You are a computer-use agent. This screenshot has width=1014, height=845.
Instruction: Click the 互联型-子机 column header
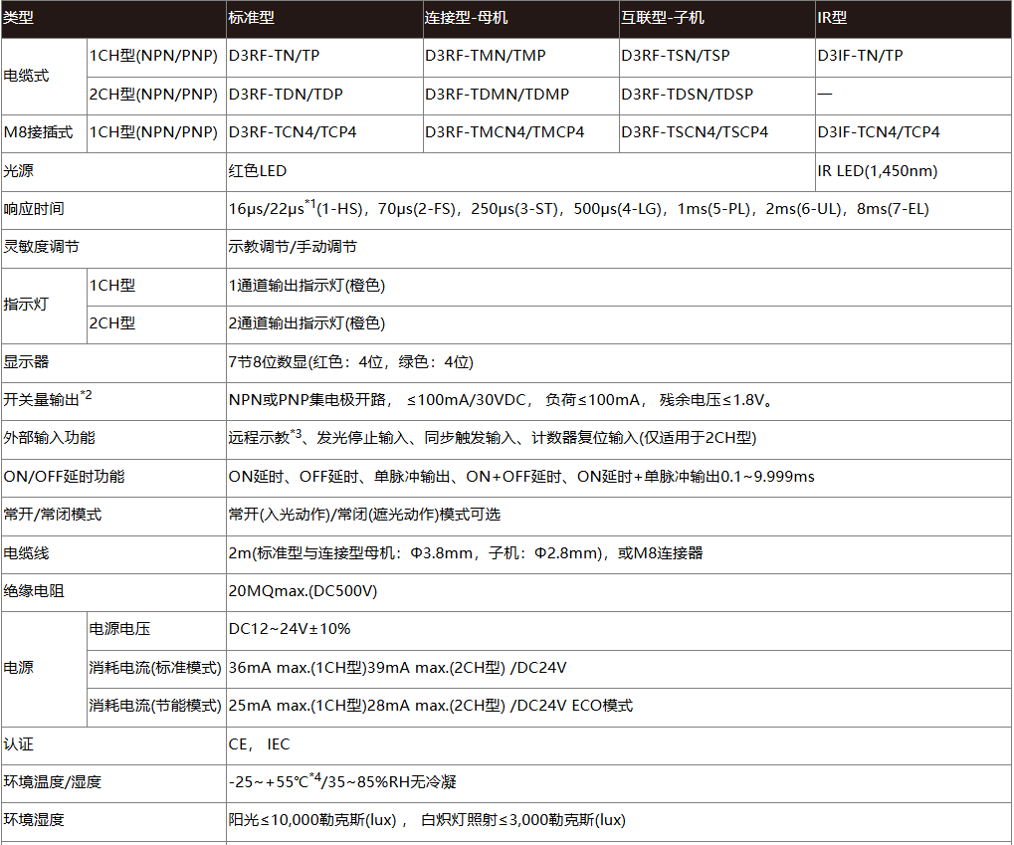(667, 19)
